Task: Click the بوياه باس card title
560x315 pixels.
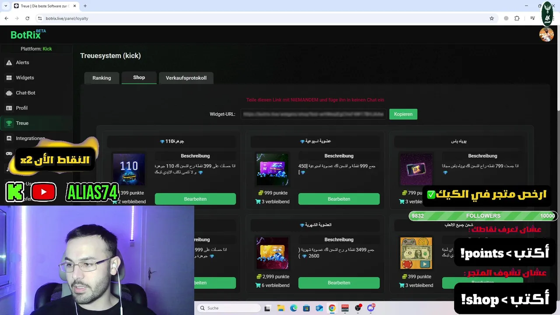Action: pos(459,141)
